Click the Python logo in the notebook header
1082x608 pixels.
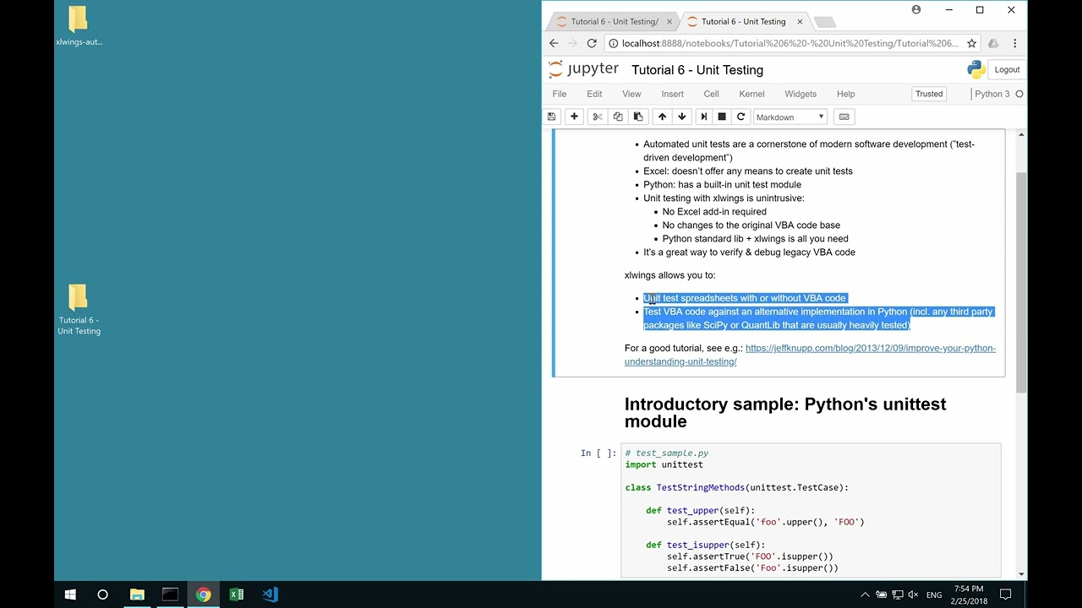click(x=976, y=69)
